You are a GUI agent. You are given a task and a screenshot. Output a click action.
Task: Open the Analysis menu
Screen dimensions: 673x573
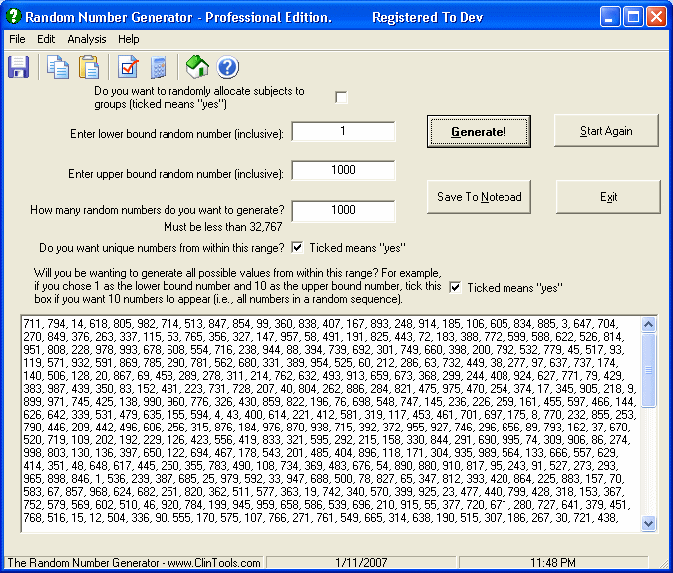(x=86, y=39)
